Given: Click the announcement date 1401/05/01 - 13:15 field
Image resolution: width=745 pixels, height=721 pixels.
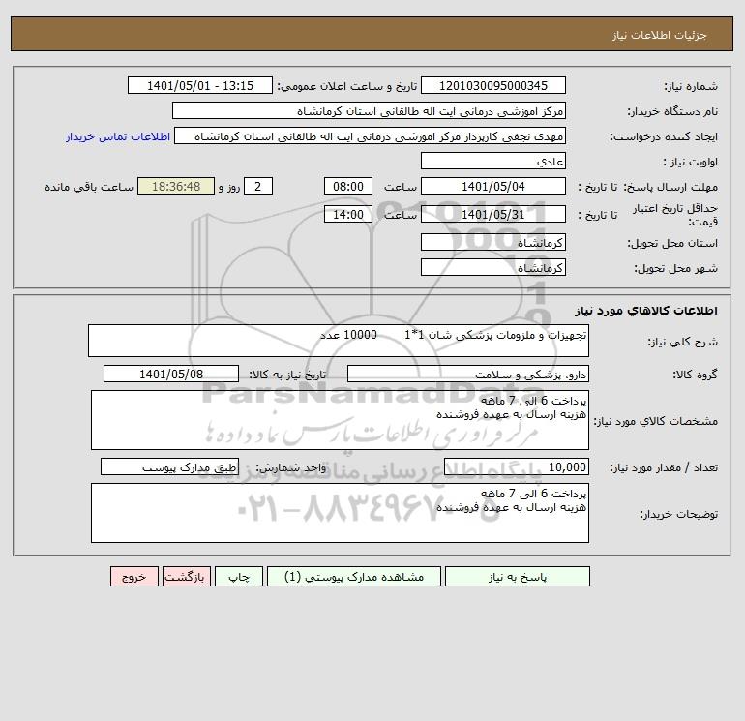Looking at the screenshot, I should 200,85.
